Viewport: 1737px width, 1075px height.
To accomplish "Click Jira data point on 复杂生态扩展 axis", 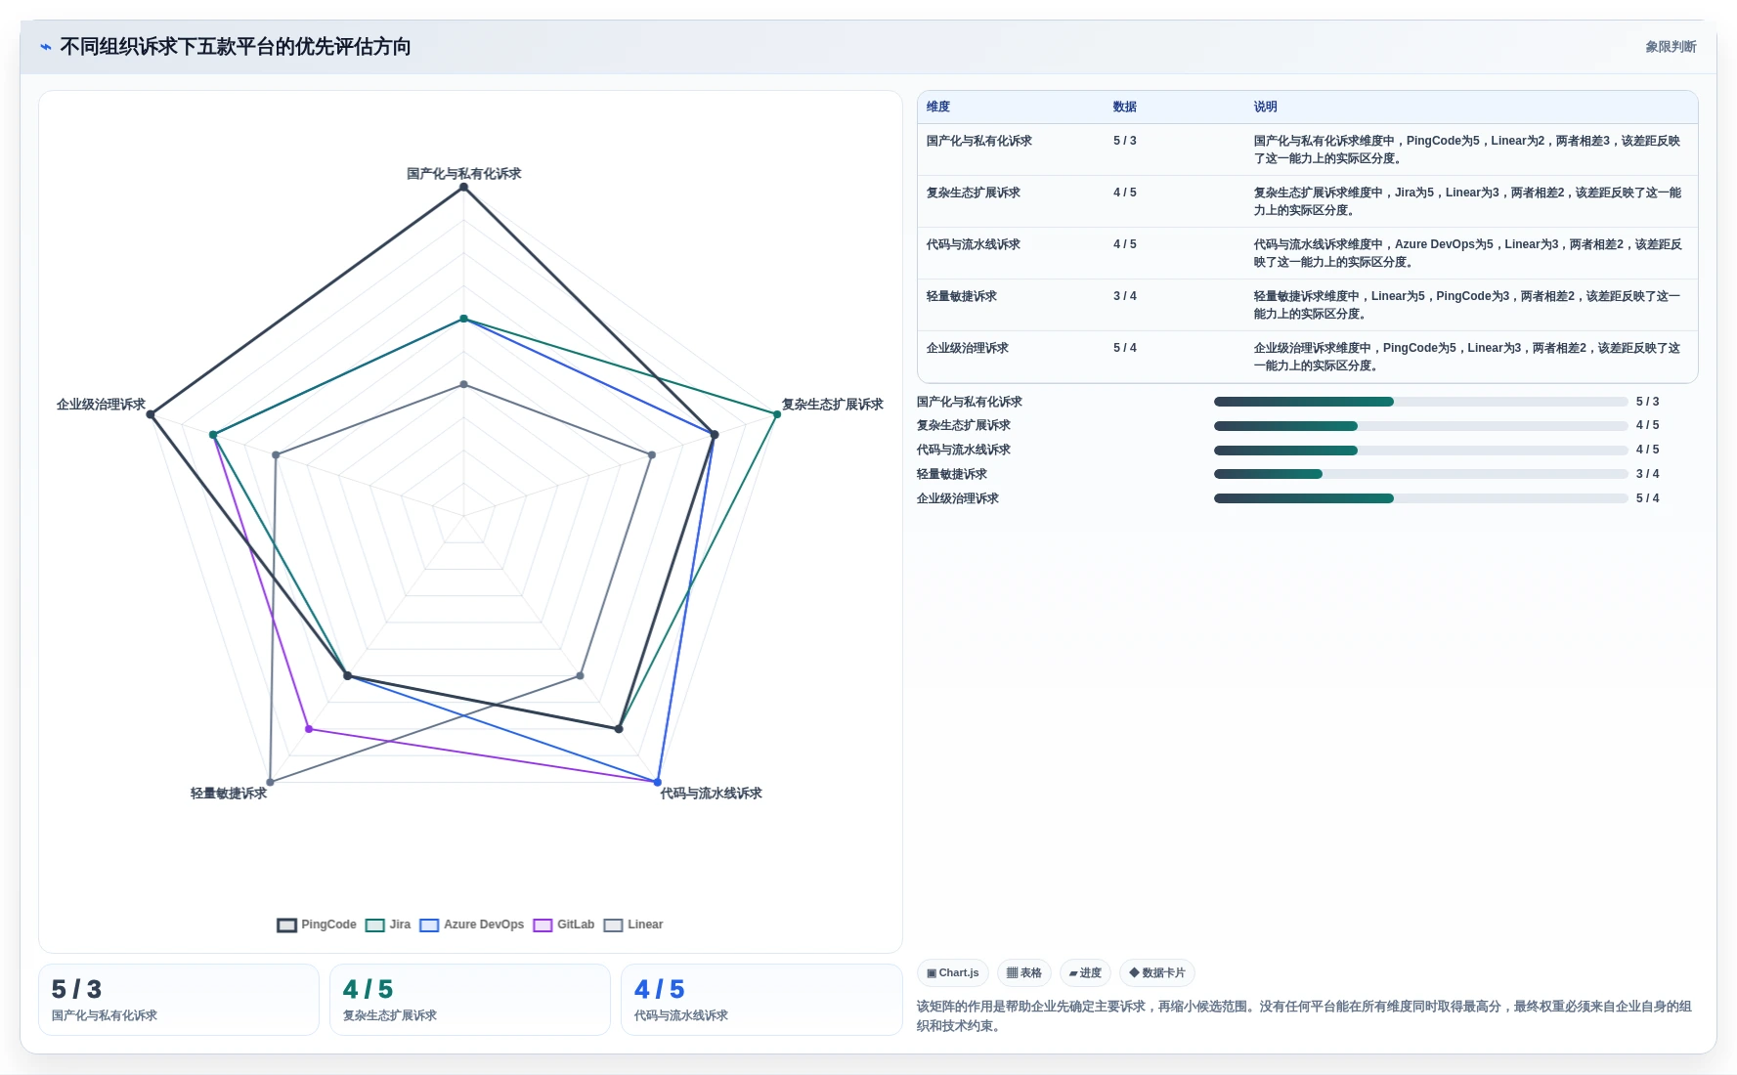I will [x=777, y=414].
